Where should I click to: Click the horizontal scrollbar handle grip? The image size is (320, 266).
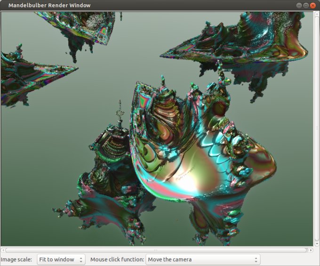[x=156, y=250]
